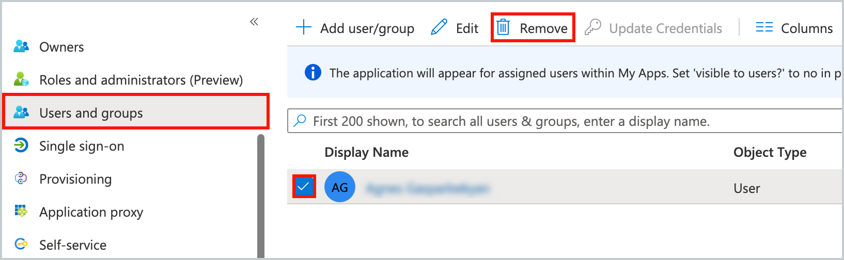Focus the users and groups search field
Screen dimensions: 844x260
(x=565, y=121)
